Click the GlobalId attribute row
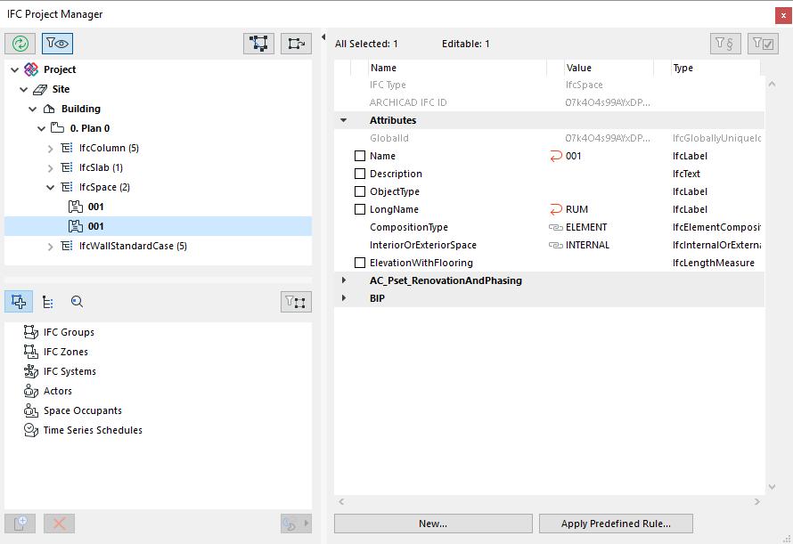The width and height of the screenshot is (793, 544). [x=549, y=138]
